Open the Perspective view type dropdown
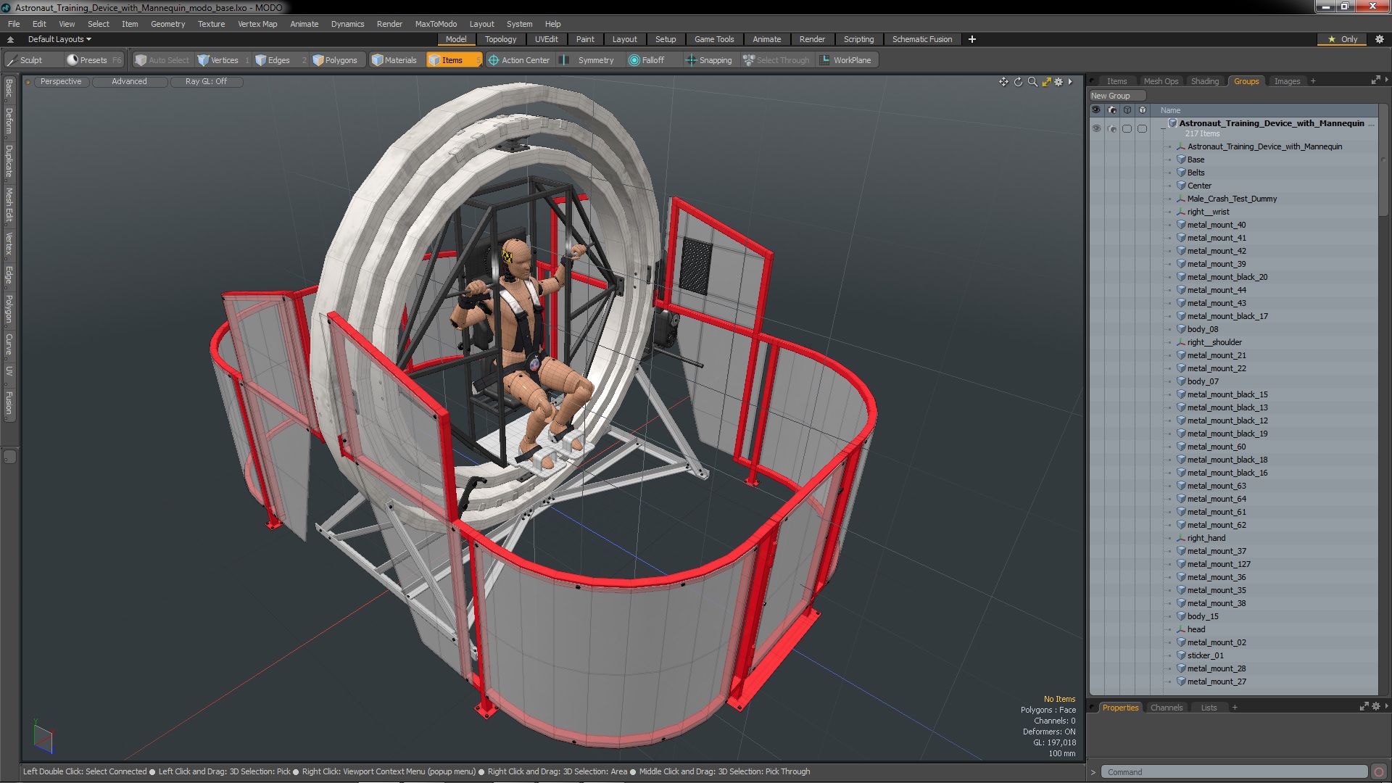Viewport: 1392px width, 783px height. (x=61, y=82)
